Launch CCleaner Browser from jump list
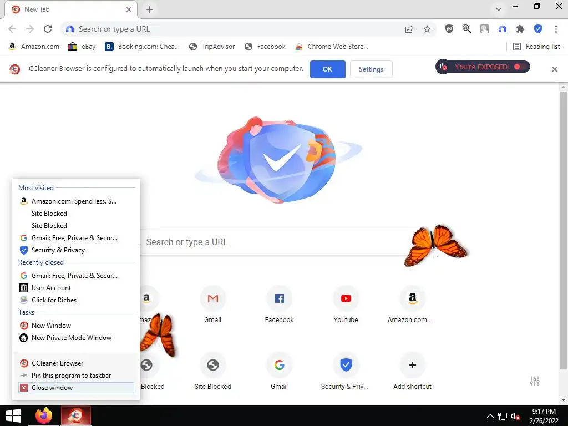Image resolution: width=568 pixels, height=426 pixels. pyautogui.click(x=76, y=363)
